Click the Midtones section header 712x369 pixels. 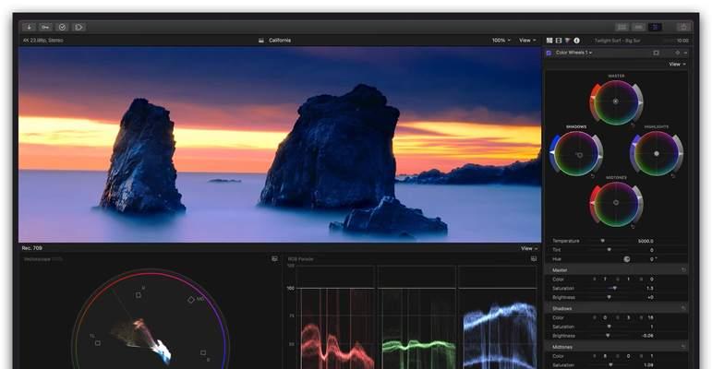pos(616,347)
